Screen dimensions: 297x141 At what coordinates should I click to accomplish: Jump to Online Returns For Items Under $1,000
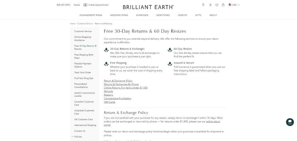(x=126, y=88)
